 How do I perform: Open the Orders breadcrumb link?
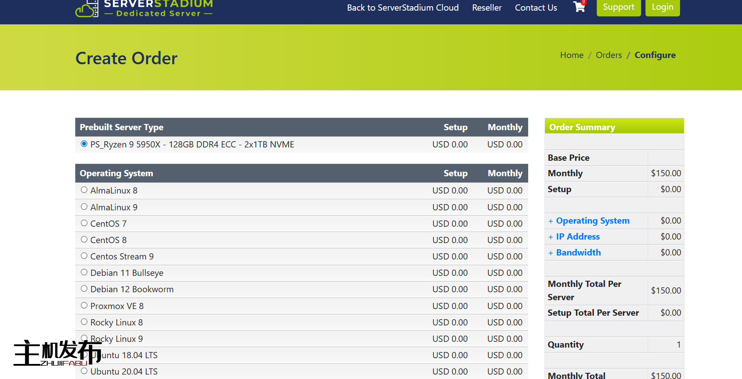(x=609, y=55)
